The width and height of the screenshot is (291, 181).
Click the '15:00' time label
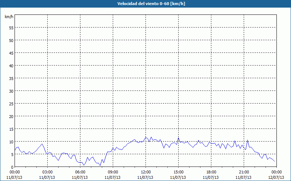coord(178,172)
